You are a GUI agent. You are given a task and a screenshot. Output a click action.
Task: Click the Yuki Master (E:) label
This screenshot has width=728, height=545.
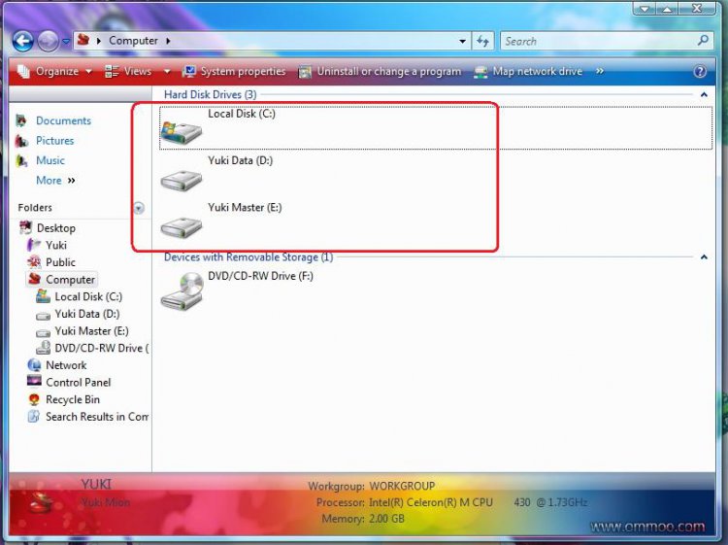point(245,207)
